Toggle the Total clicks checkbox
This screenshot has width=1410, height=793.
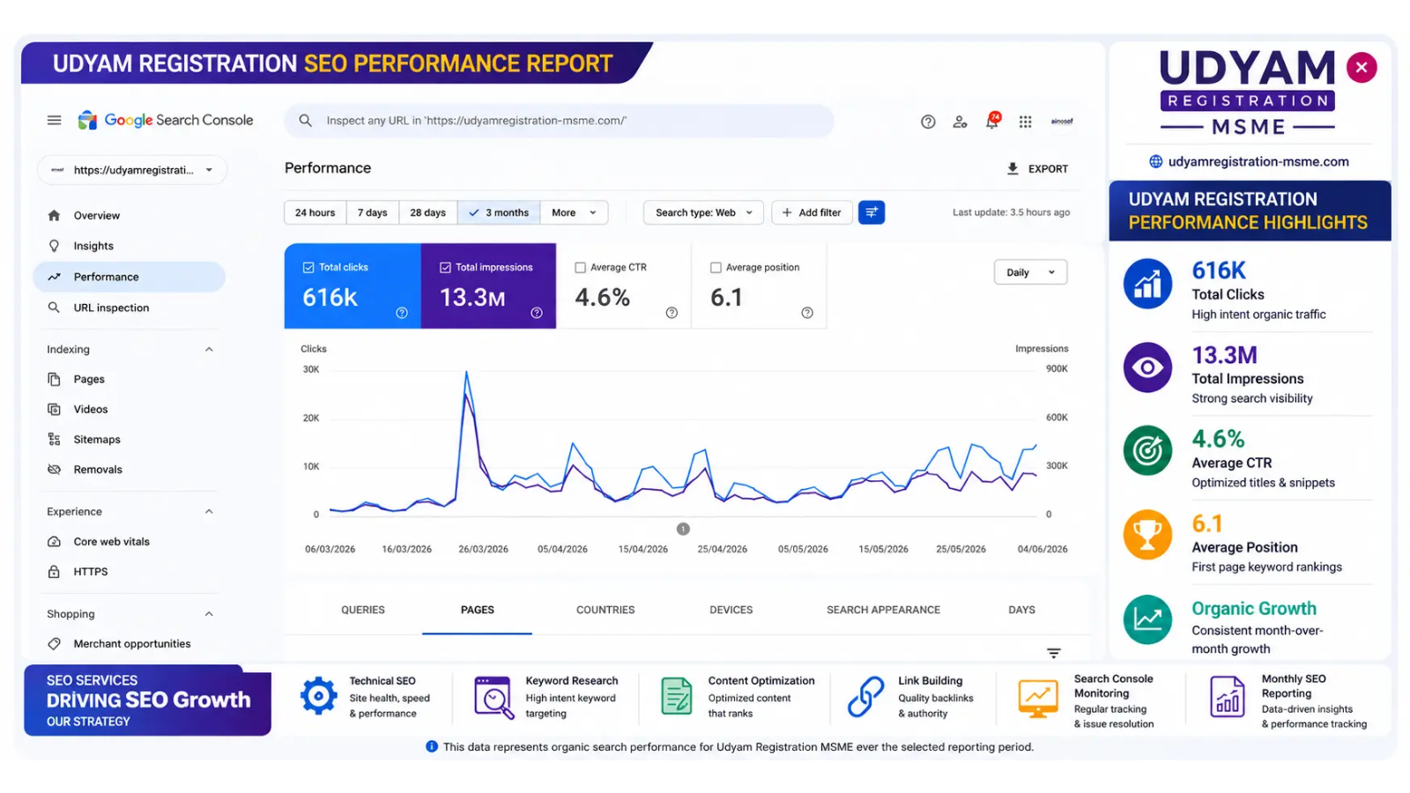(308, 268)
